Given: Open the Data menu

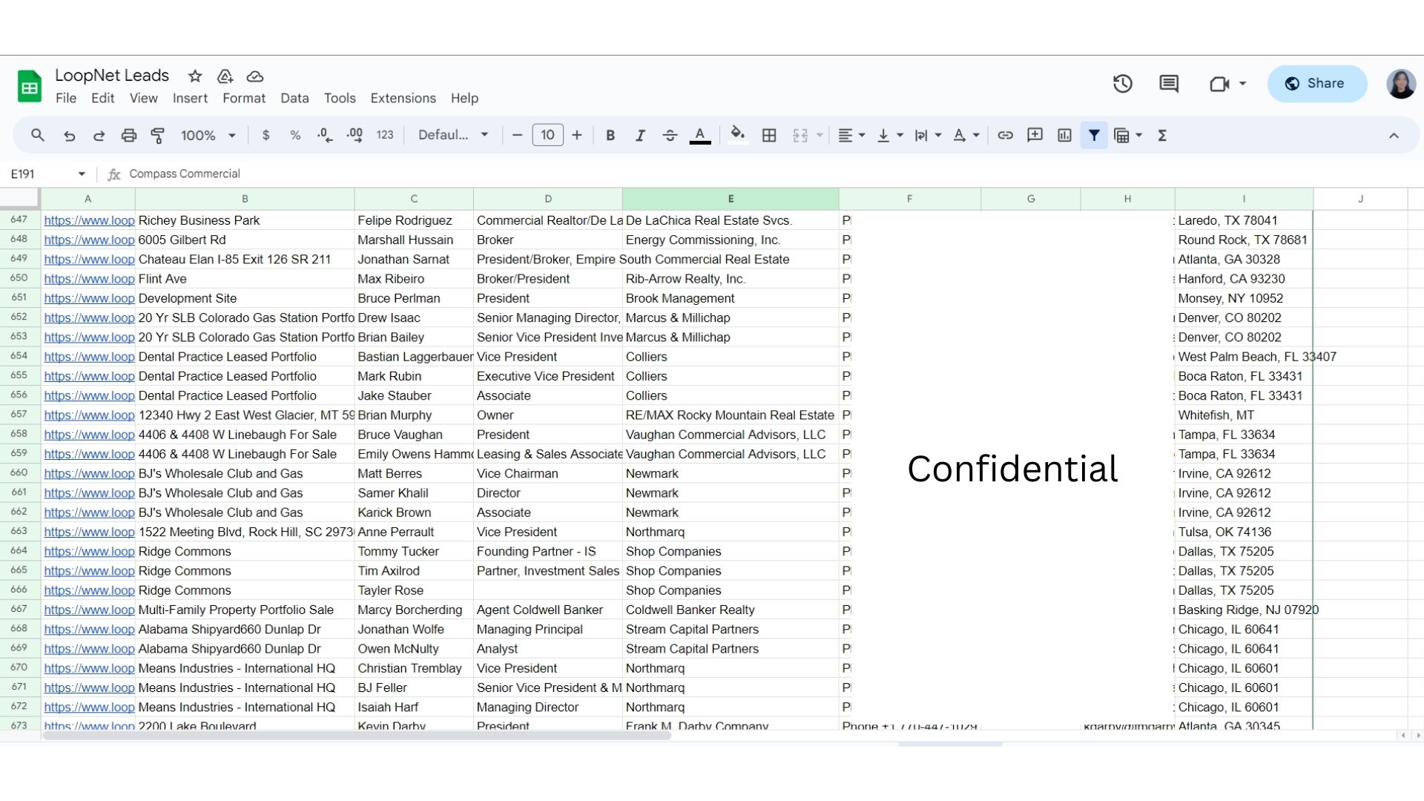Looking at the screenshot, I should (294, 98).
